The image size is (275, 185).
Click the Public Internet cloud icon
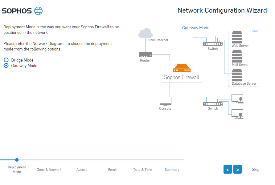146,33
